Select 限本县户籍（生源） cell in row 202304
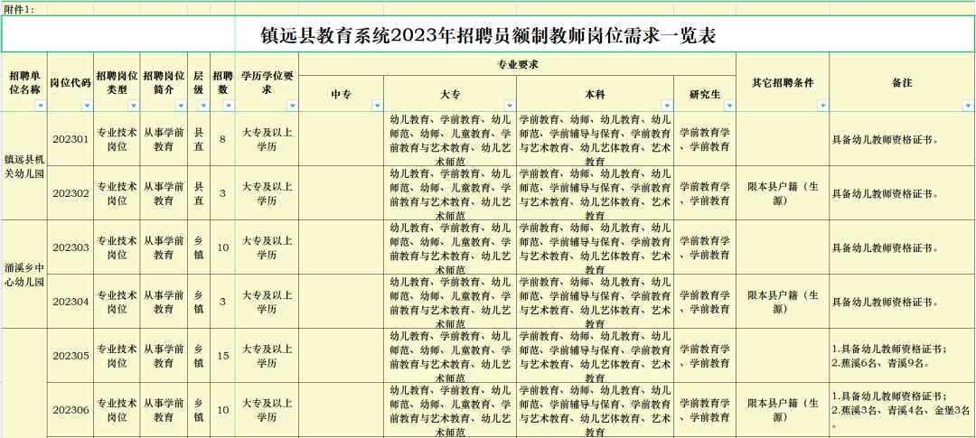This screenshot has width=976, height=438. point(783,302)
